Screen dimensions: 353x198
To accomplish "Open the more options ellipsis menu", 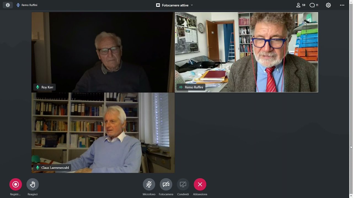I will [342, 5].
